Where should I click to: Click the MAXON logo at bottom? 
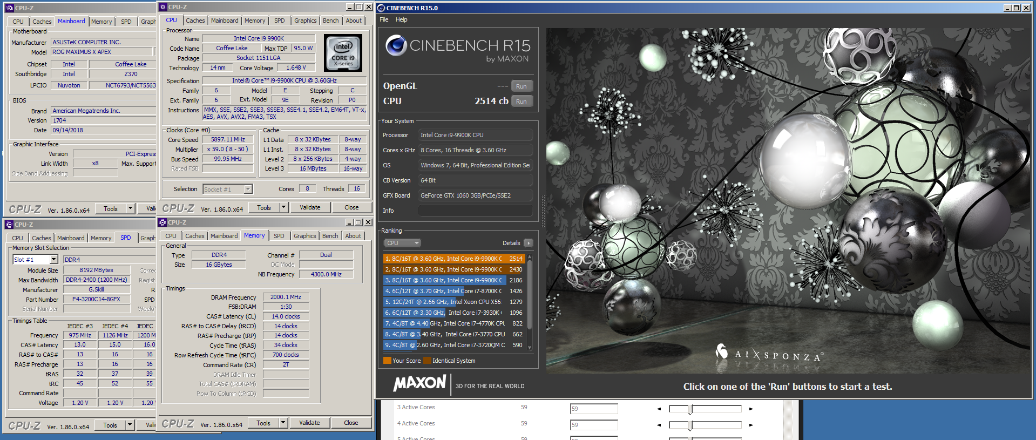[x=419, y=383]
